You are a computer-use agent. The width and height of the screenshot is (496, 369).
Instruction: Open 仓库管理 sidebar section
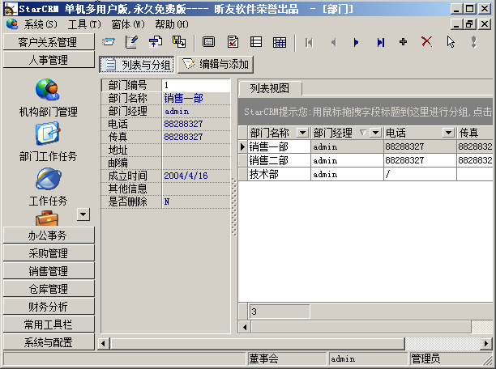coord(49,289)
